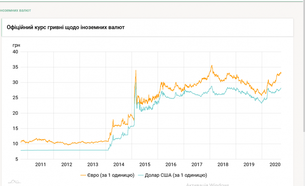
Task: Select the 2020 label on the x-axis
Action: [x=275, y=164]
